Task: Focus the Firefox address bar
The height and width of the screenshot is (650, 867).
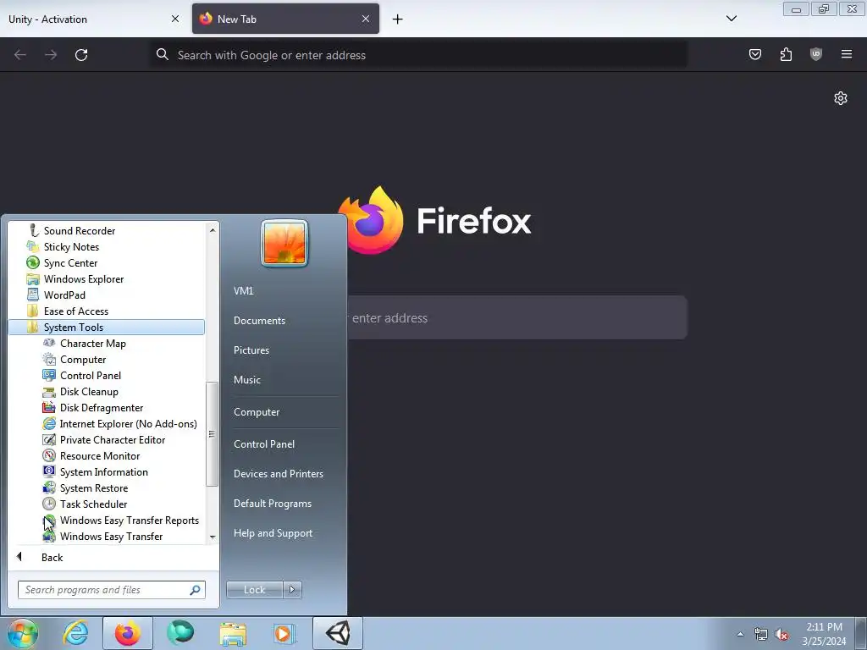Action: point(419,55)
